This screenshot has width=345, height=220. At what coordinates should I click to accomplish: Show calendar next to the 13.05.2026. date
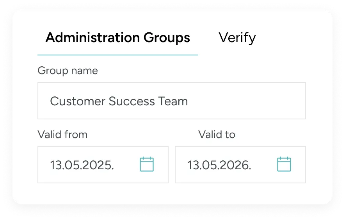284,164
